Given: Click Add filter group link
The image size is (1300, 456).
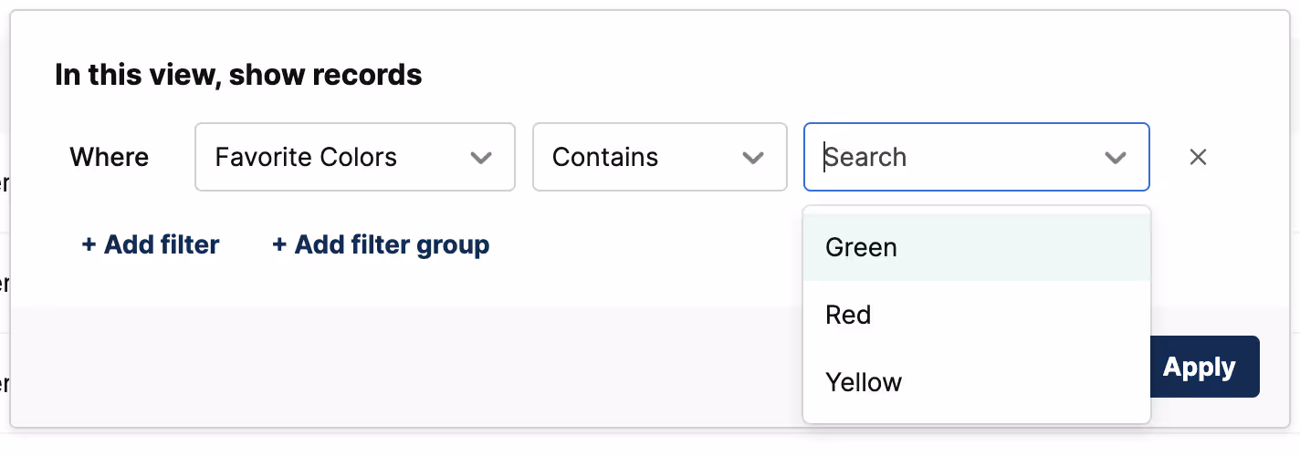Looking at the screenshot, I should coord(392,245).
